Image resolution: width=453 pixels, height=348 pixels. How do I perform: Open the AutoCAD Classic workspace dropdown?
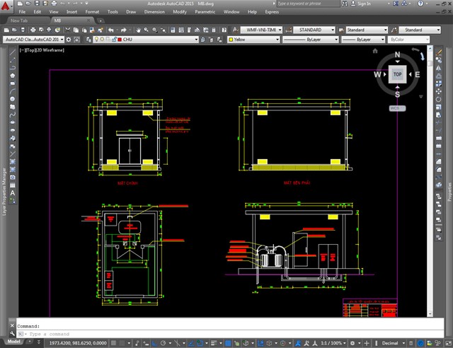pos(33,40)
